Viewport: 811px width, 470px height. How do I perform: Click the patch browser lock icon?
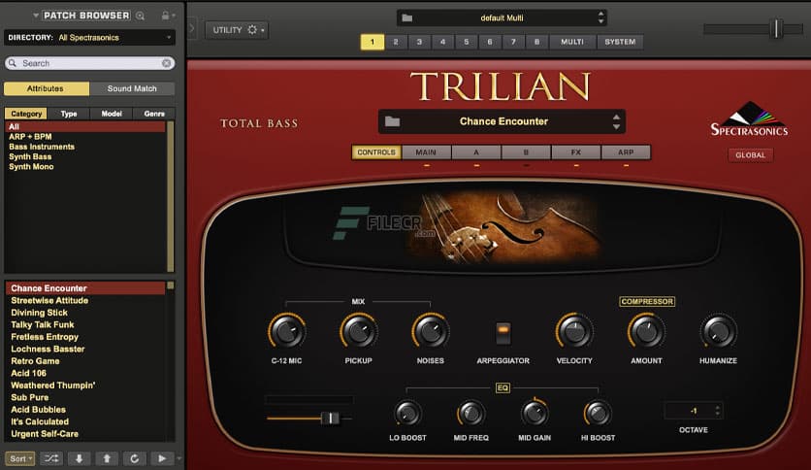165,16
